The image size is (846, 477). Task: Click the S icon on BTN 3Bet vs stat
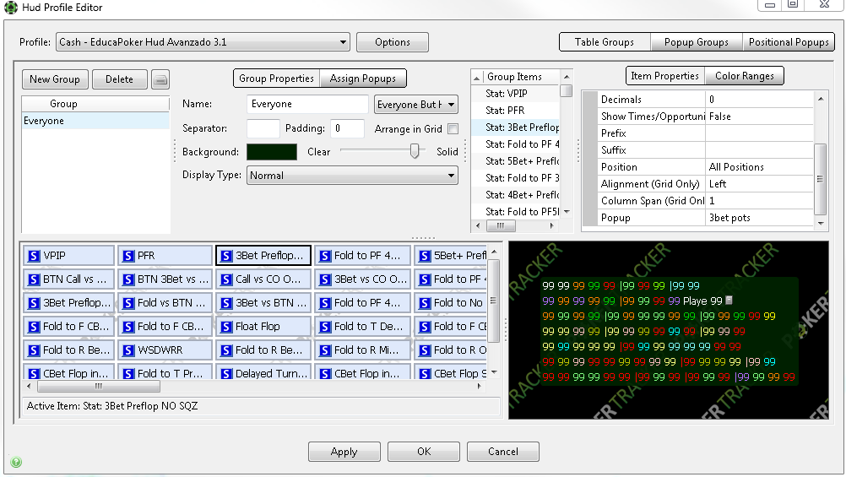coord(128,279)
